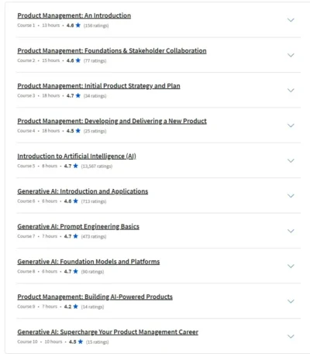This screenshot has height=354, width=310.
Task: Expand Supercharge Your Product Management Career chevron
Action: tap(291, 336)
